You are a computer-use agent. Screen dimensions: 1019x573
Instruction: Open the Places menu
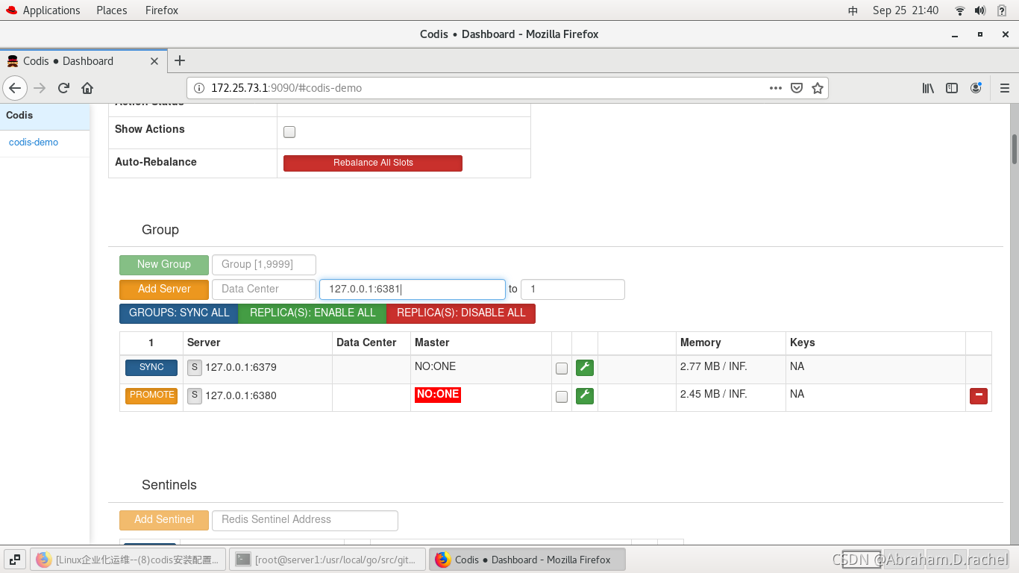click(x=112, y=10)
